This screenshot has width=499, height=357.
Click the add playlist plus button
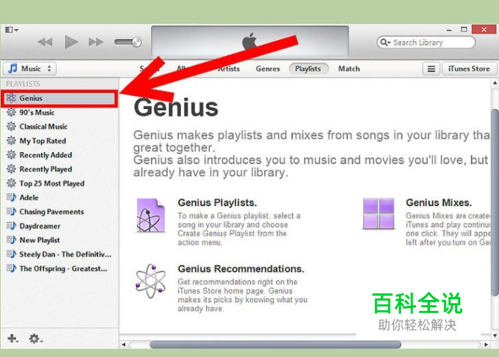[x=13, y=338]
